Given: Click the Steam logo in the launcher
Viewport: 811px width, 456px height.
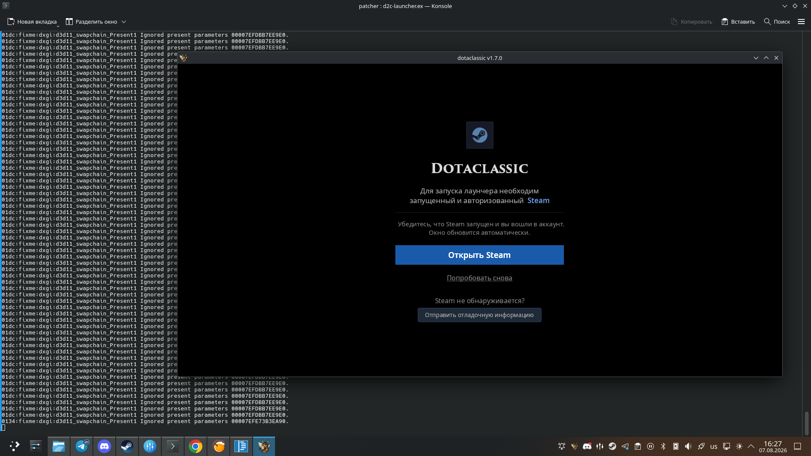Looking at the screenshot, I should tap(479, 135).
